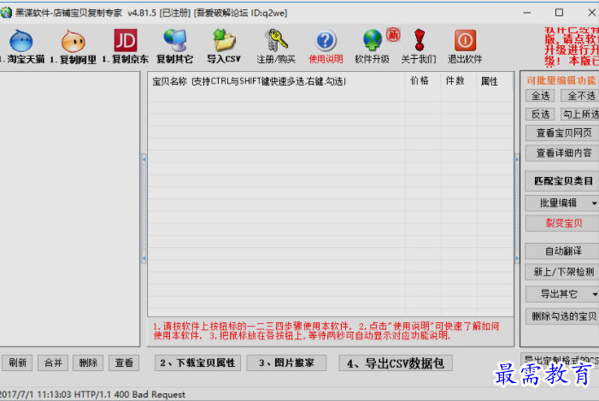Open 查看宝贝网页

coord(563,133)
